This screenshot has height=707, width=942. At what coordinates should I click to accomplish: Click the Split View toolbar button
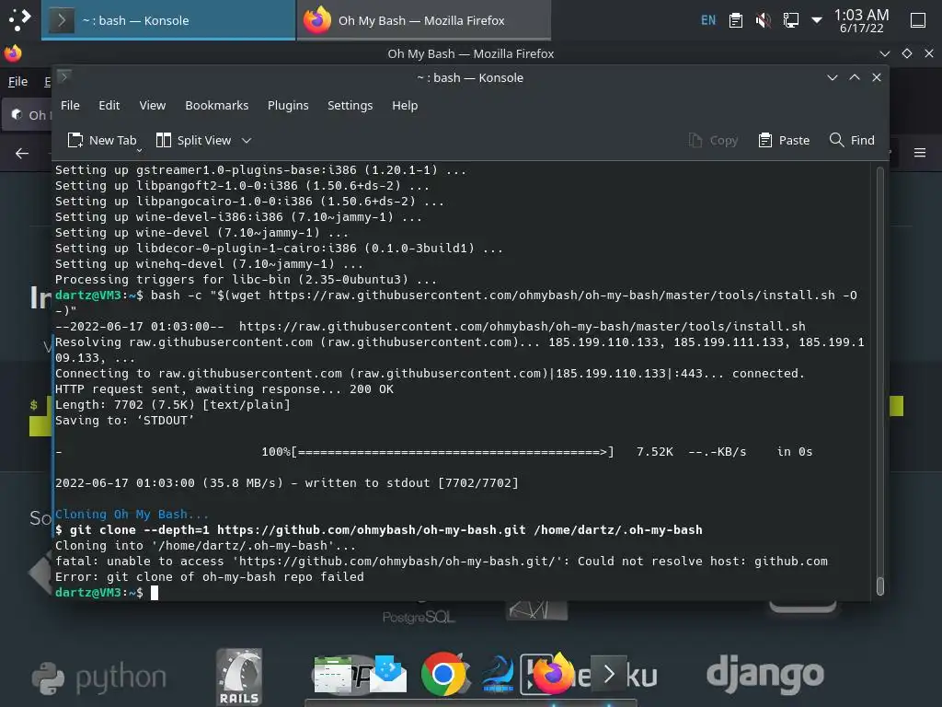pos(193,140)
